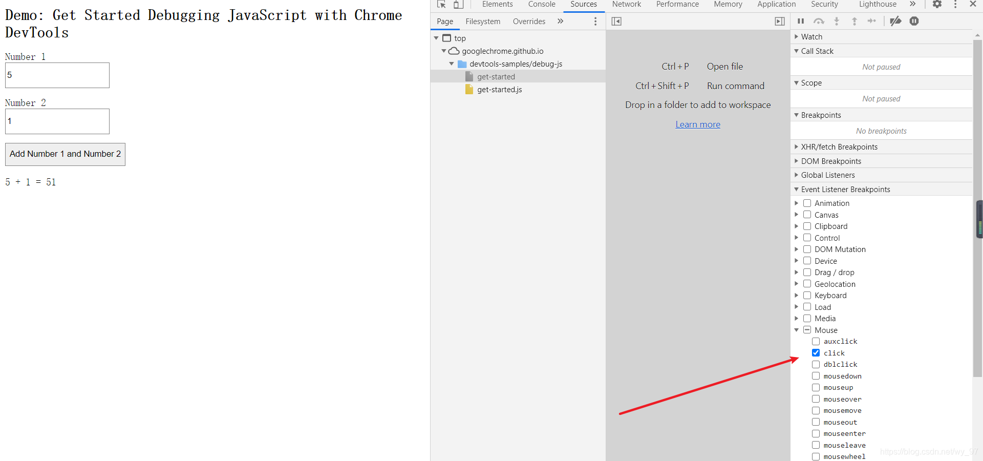Check the mouseup event breakpoint
Image resolution: width=983 pixels, height=461 pixels.
tap(816, 387)
